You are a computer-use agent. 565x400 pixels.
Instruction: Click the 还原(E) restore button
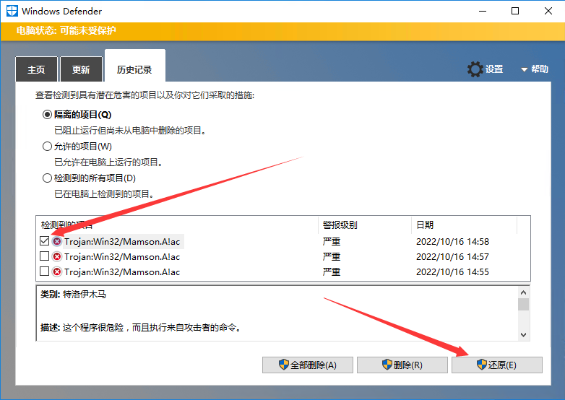pos(497,365)
